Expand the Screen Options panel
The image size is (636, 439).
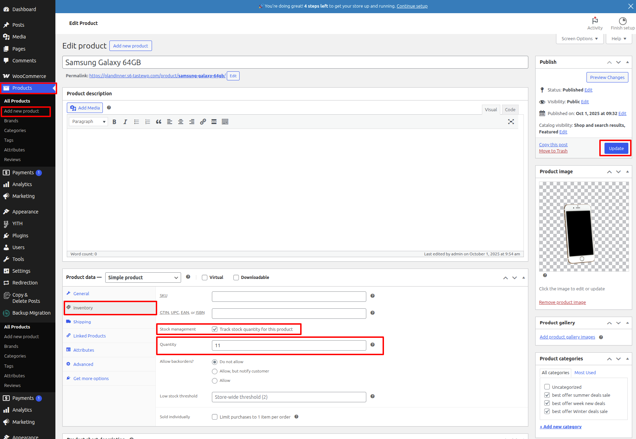coord(579,39)
